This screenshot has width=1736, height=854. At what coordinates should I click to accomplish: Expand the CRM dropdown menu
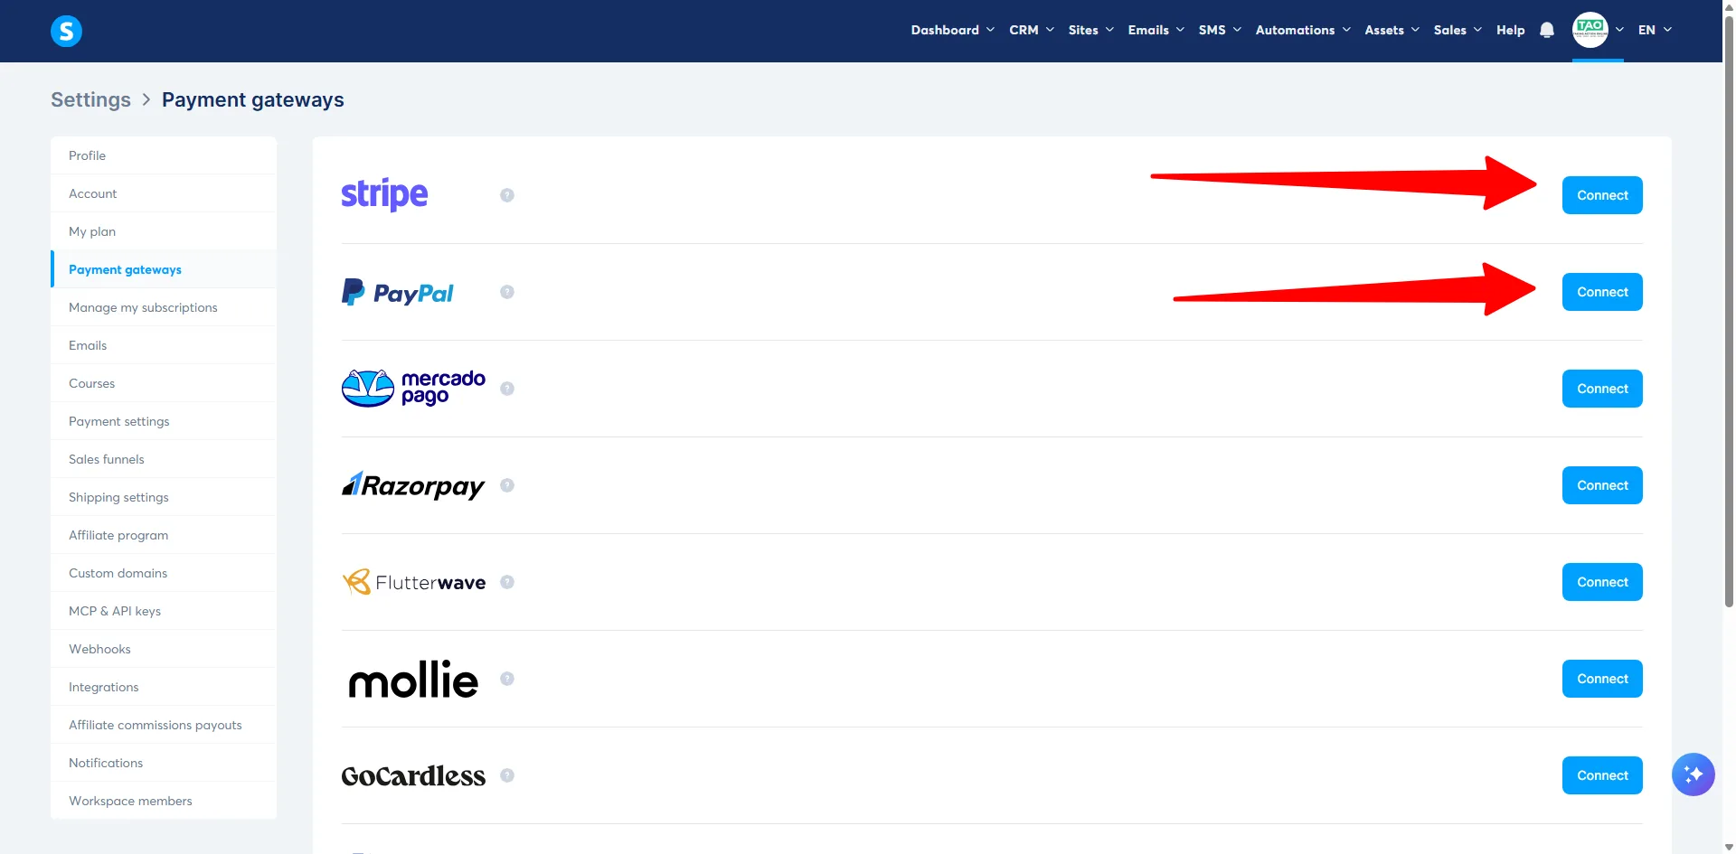(1032, 30)
